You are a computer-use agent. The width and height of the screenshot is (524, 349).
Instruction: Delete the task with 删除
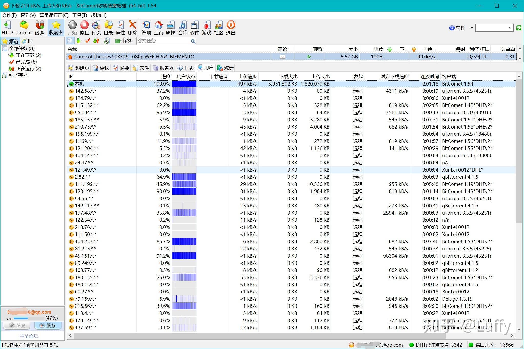[132, 28]
